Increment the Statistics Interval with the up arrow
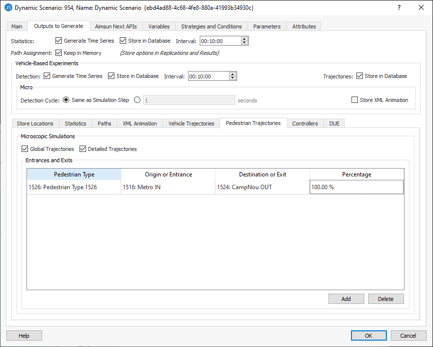Image resolution: width=433 pixels, height=347 pixels. (244, 39)
